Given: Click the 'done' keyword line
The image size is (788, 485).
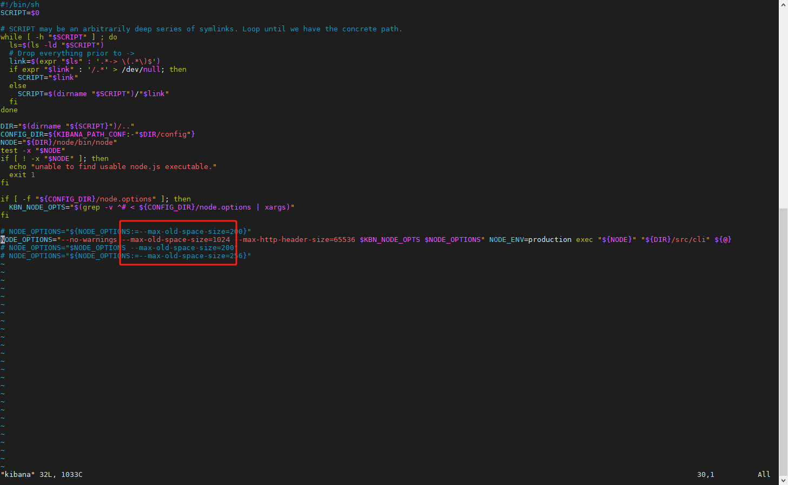Looking at the screenshot, I should click(9, 110).
